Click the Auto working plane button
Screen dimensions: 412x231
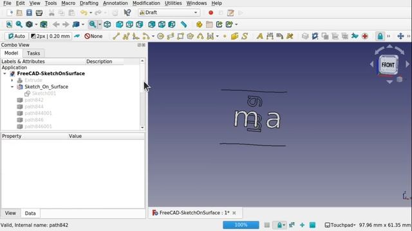coord(17,36)
